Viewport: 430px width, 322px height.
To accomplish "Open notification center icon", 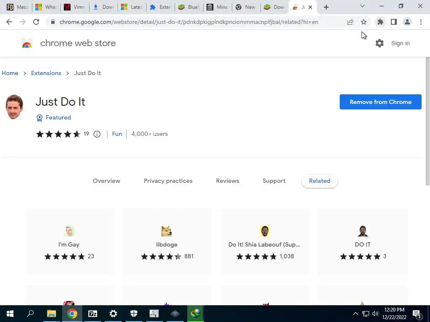I will [417, 314].
